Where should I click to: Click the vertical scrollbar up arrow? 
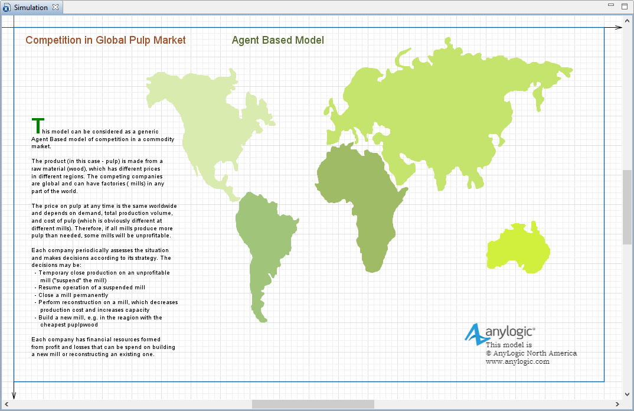point(627,21)
